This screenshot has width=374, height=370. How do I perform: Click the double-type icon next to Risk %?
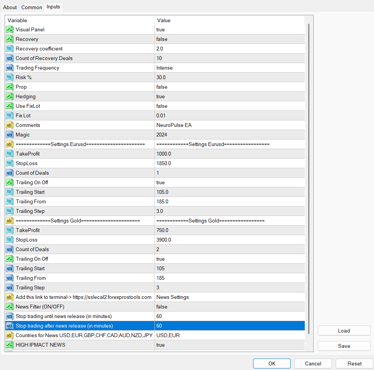[x=10, y=77]
